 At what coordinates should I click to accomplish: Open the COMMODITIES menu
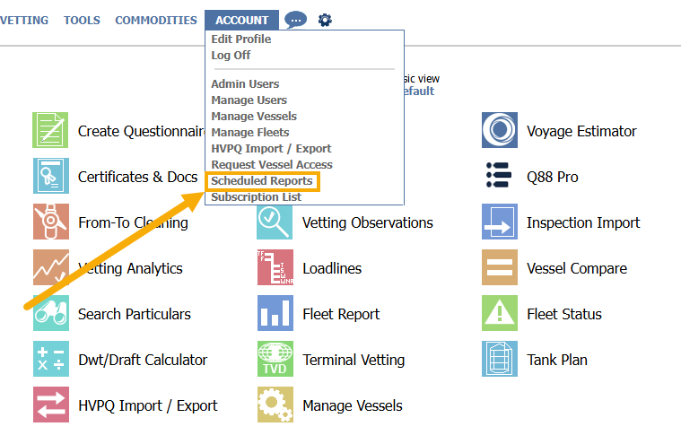[x=155, y=20]
